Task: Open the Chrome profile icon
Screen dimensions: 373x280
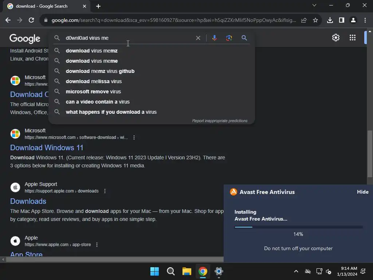Action: (353, 20)
